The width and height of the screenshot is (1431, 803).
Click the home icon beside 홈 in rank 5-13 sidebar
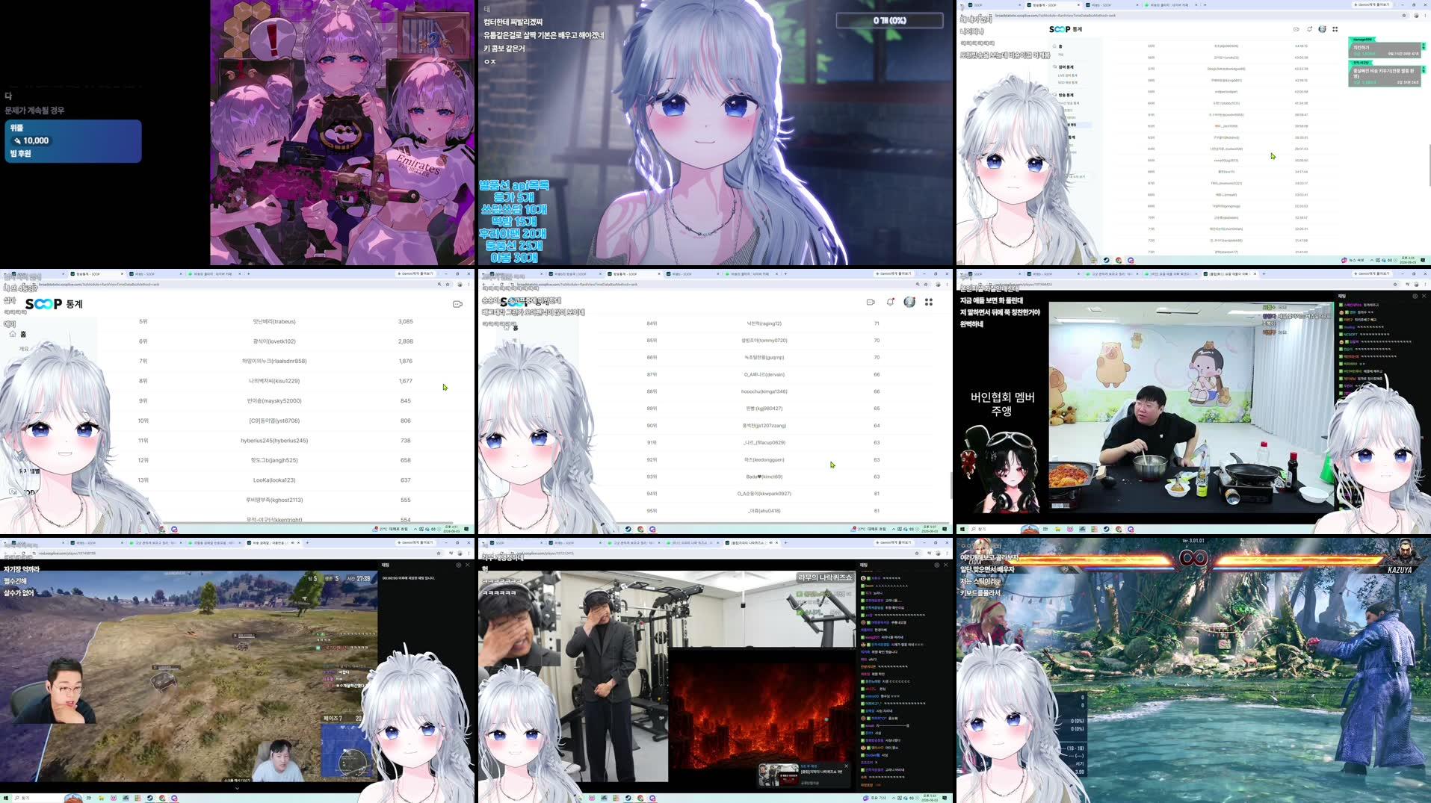13,334
